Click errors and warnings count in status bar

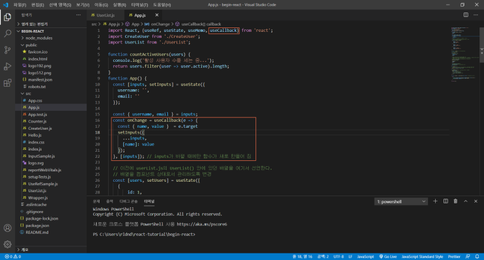(x=13, y=257)
